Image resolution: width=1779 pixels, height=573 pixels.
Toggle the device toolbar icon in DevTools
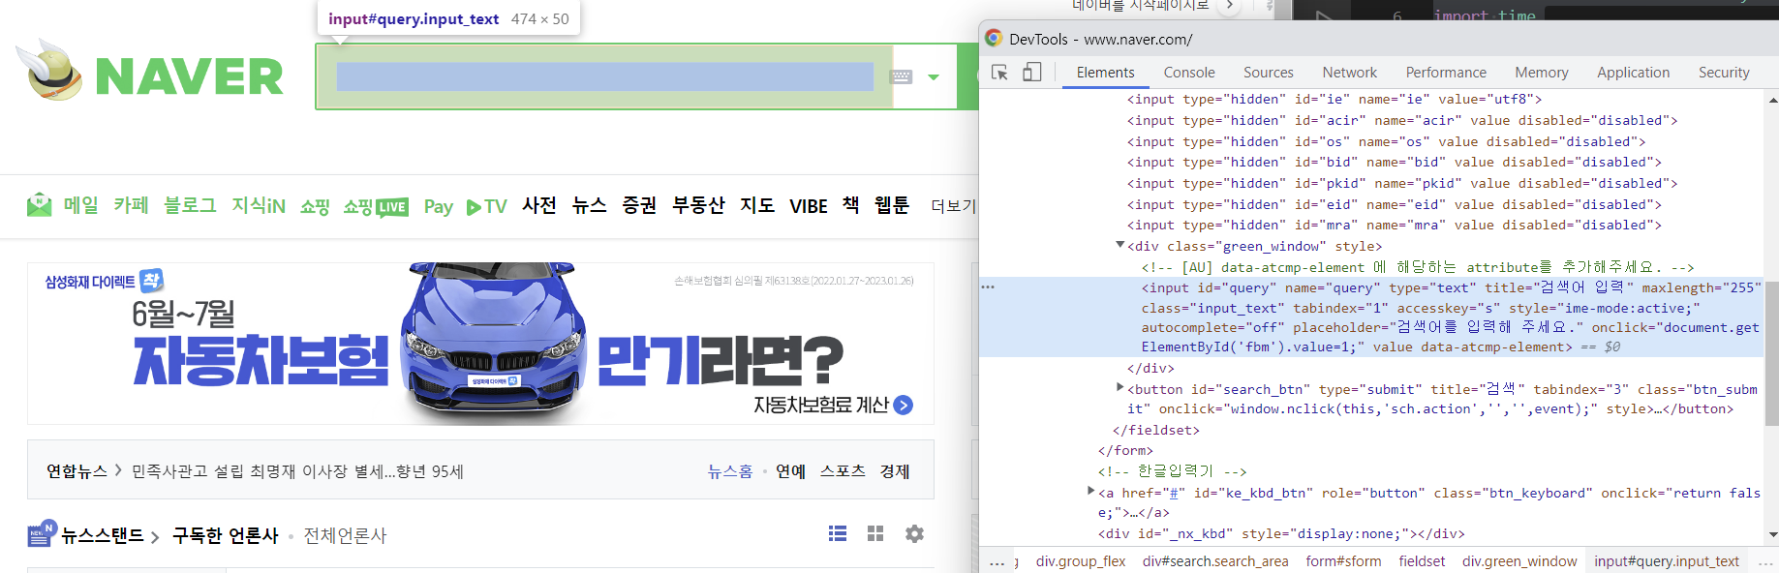click(1032, 73)
